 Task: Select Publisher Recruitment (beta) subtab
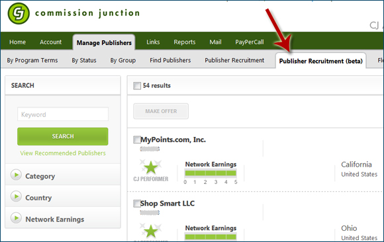(x=321, y=61)
